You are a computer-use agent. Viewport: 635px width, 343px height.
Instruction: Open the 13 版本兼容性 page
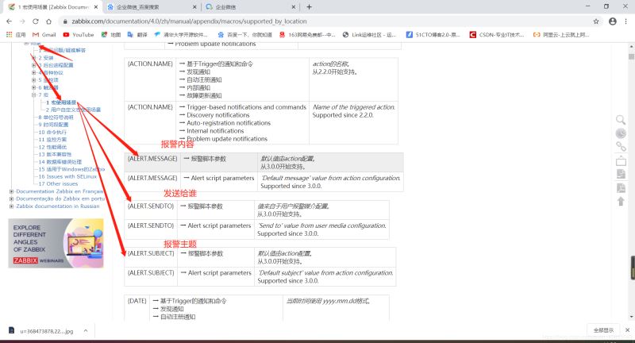[x=55, y=154]
